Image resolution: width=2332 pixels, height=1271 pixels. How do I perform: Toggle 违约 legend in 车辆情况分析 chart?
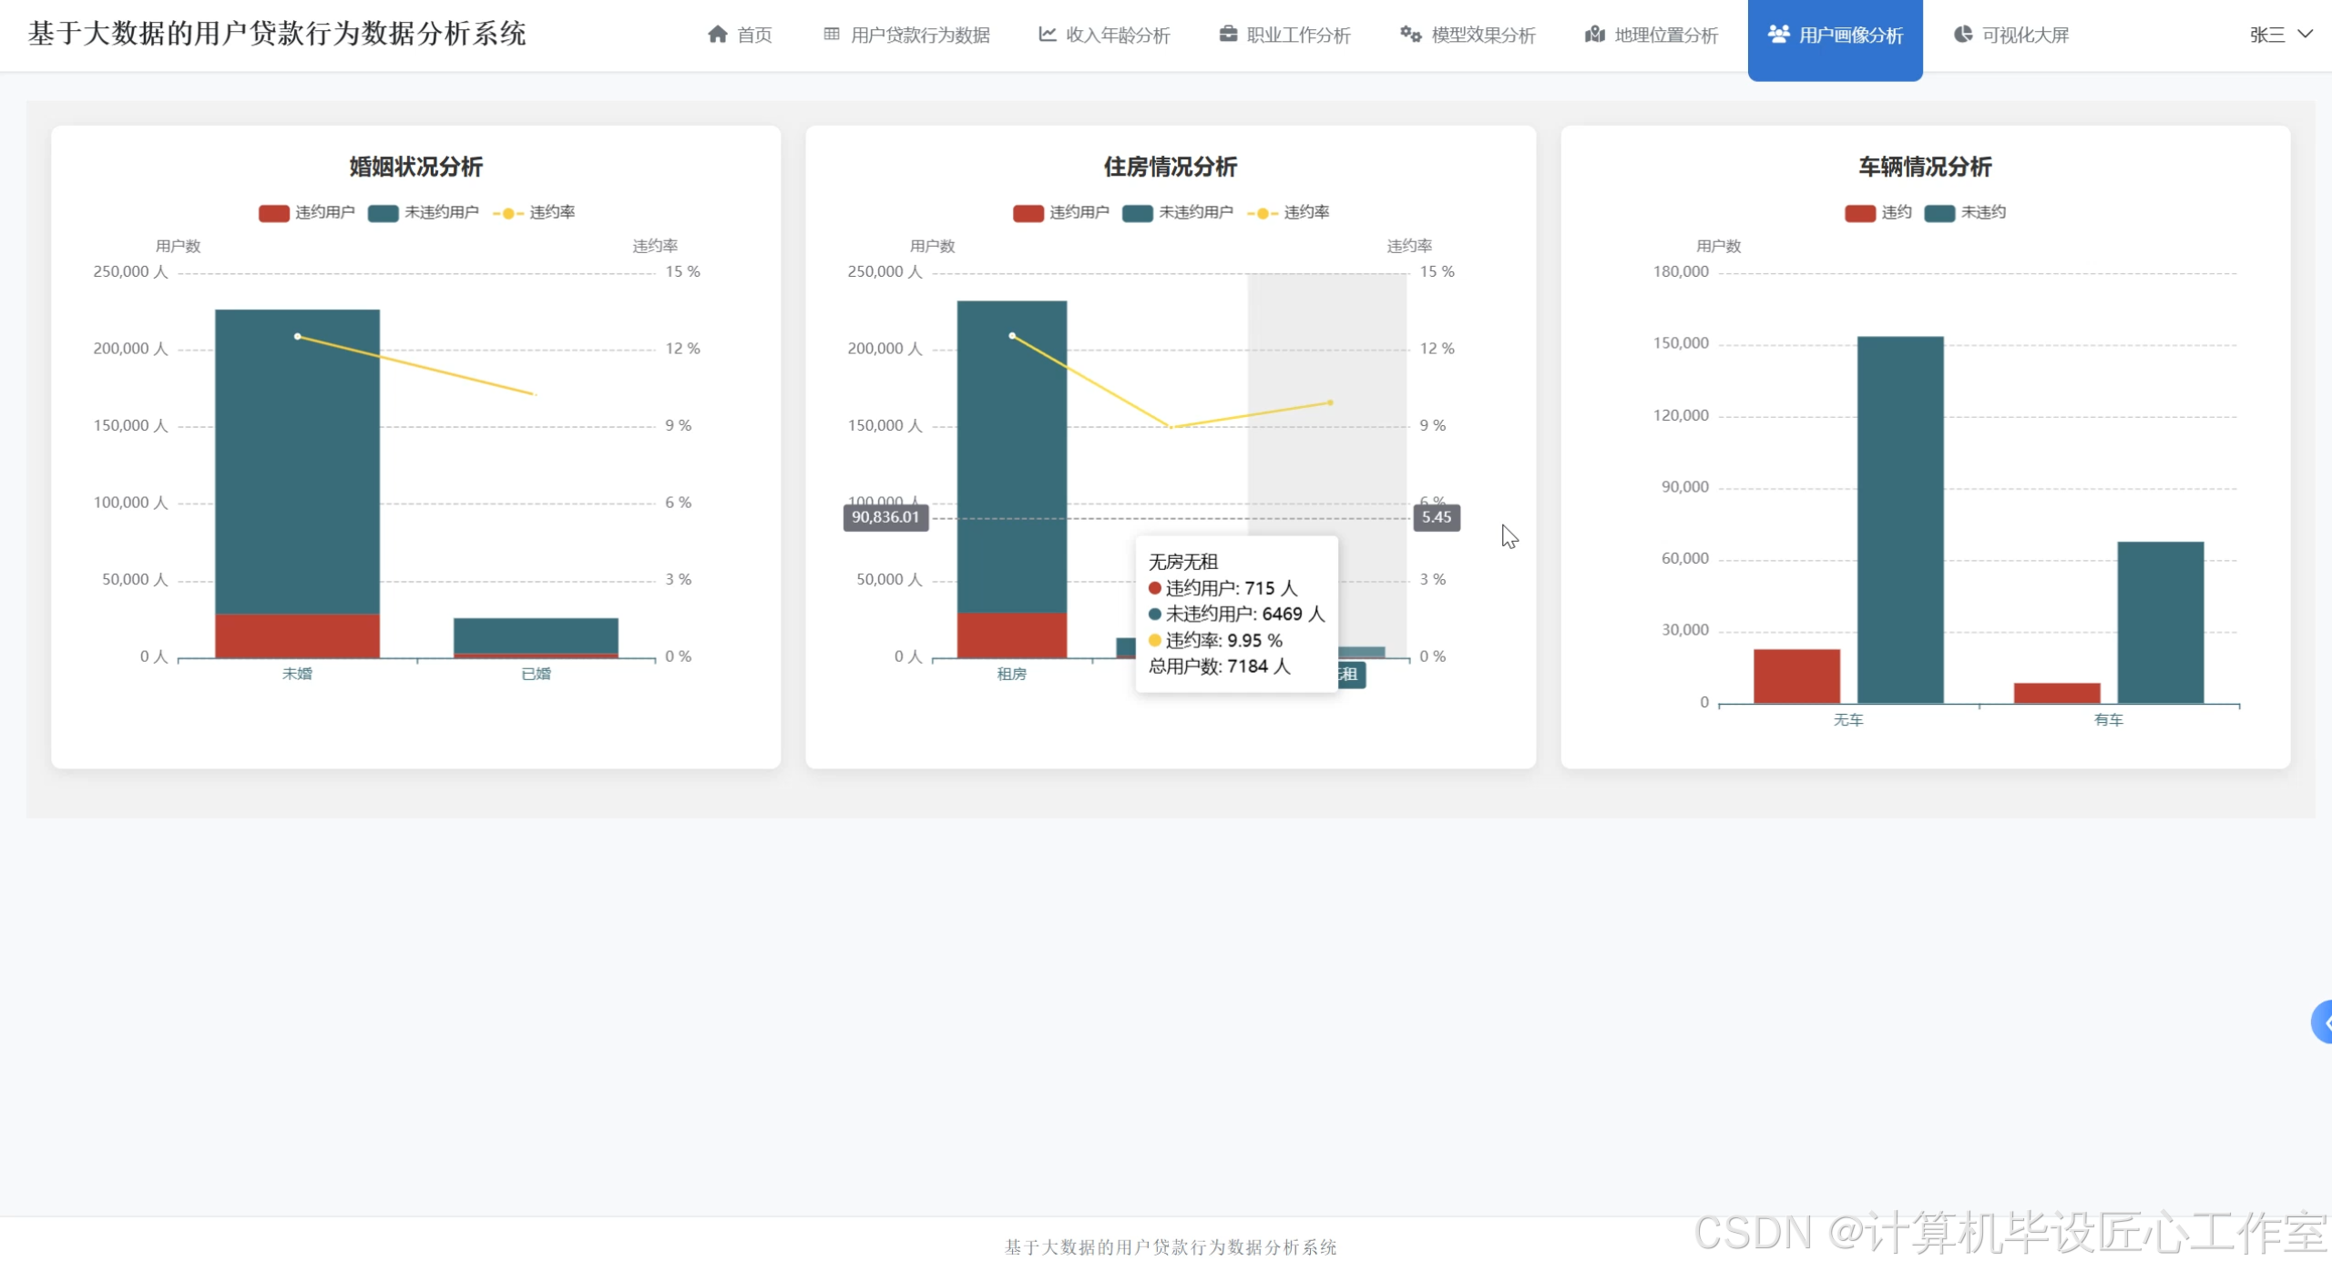point(1877,212)
